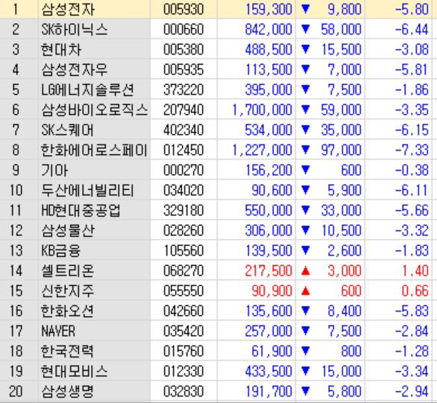Select stock code 329180
The image size is (437, 403).
[183, 210]
